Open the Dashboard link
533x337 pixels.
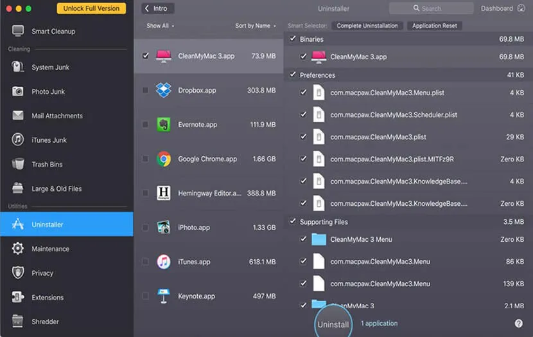(x=496, y=8)
